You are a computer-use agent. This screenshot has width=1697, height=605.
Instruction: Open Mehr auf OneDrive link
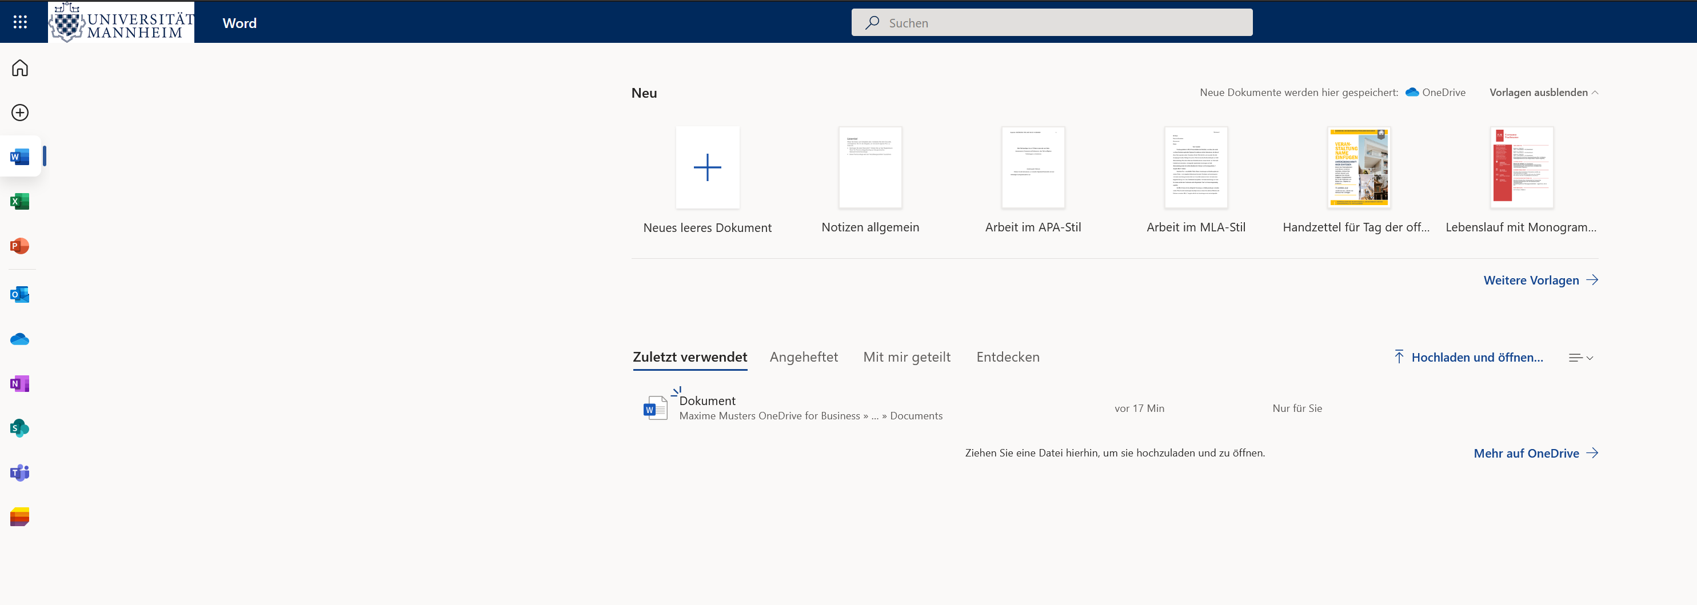(x=1536, y=453)
